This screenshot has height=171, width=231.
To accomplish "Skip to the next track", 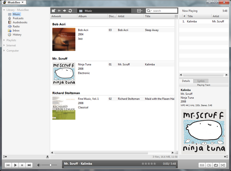I will click(29, 165).
